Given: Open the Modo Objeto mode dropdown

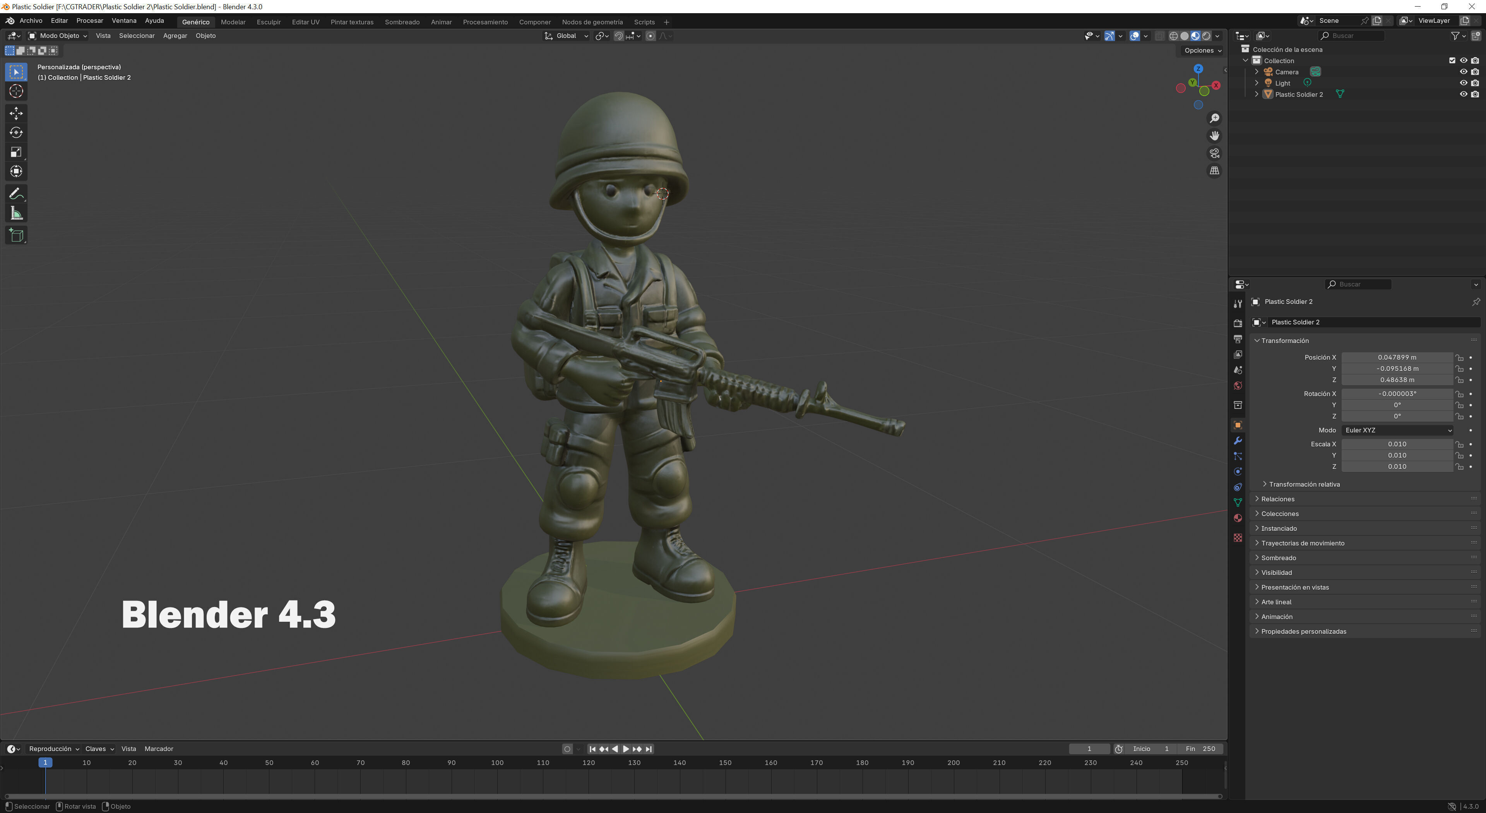Looking at the screenshot, I should 58,36.
